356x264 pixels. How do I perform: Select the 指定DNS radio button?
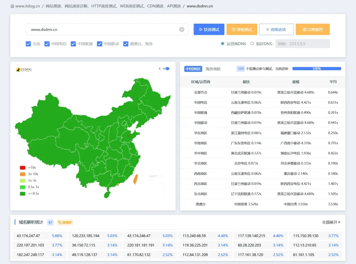coord(252,44)
